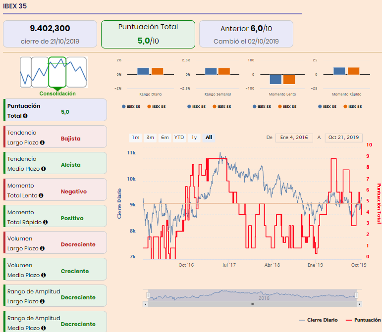Select the 1m range button
Image resolution: width=382 pixels, height=332 pixels.
coord(135,138)
